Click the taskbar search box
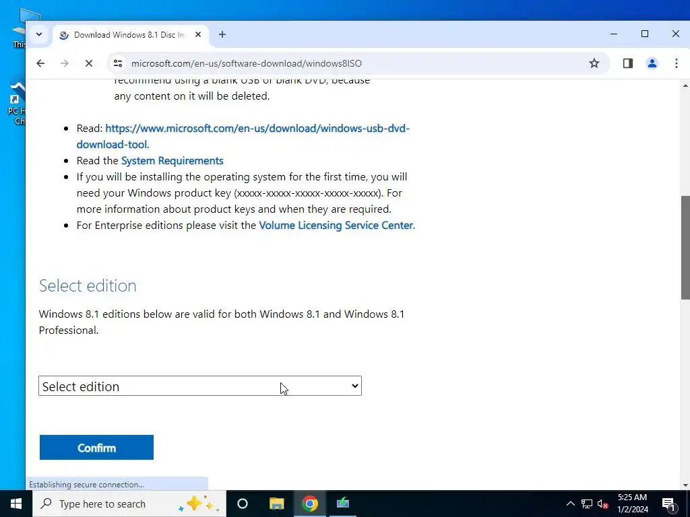This screenshot has height=517, width=690. (x=129, y=504)
